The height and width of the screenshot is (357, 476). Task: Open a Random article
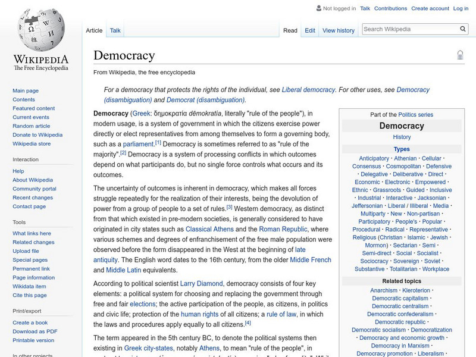pos(32,126)
